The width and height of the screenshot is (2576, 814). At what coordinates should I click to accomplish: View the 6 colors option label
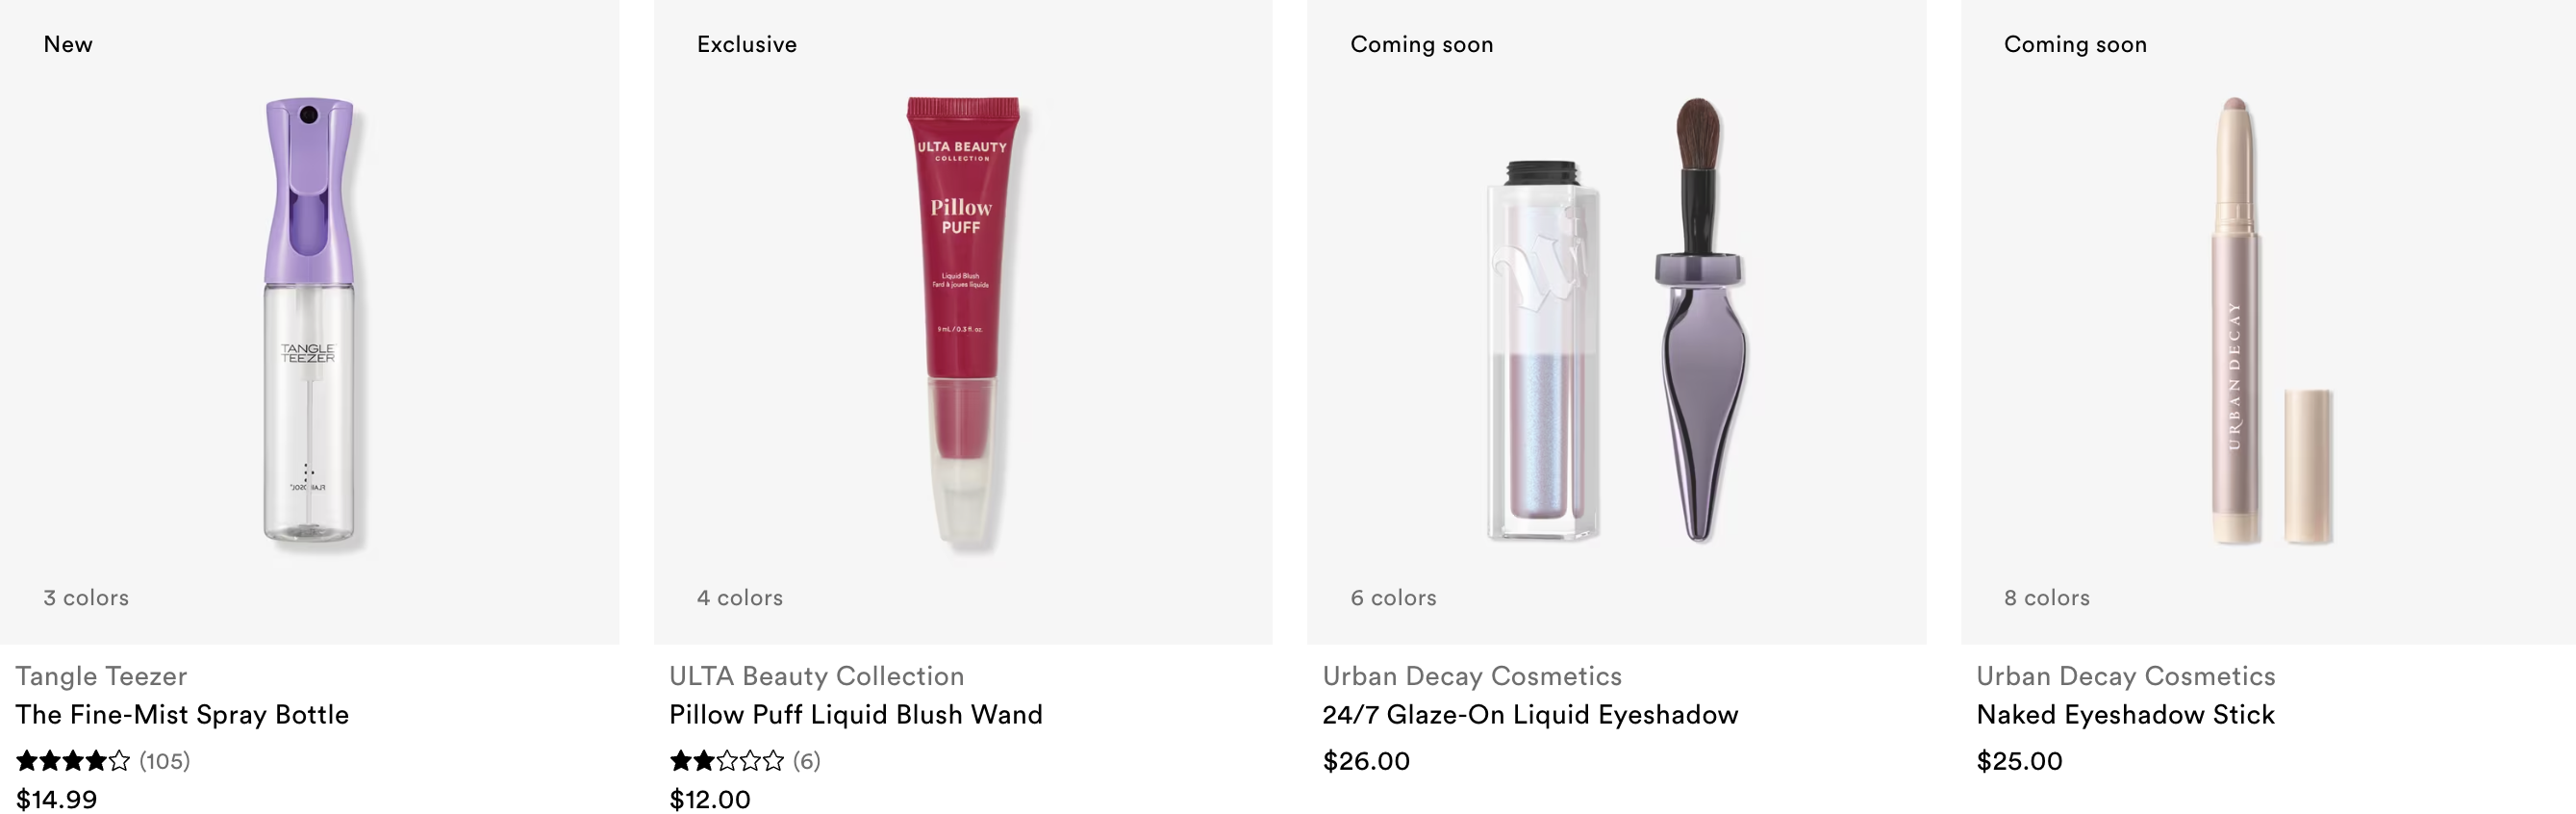[x=1393, y=597]
